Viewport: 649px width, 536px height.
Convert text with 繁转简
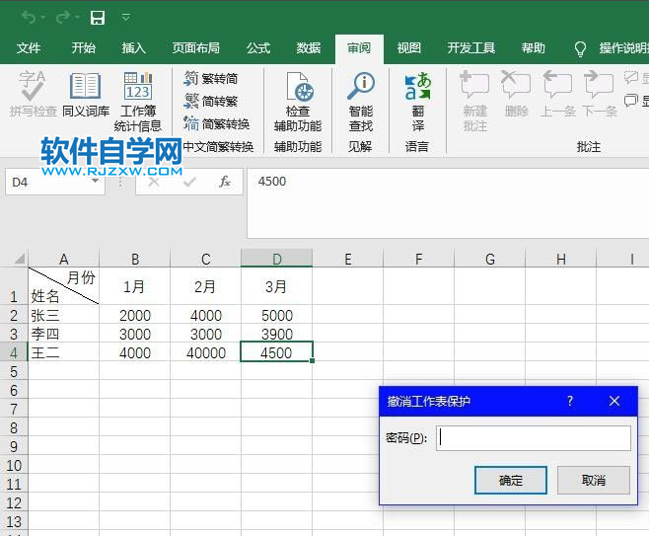[211, 78]
